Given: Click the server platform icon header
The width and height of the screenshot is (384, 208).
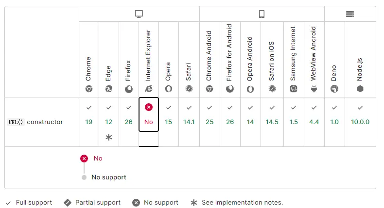Looking at the screenshot, I should 350,14.
